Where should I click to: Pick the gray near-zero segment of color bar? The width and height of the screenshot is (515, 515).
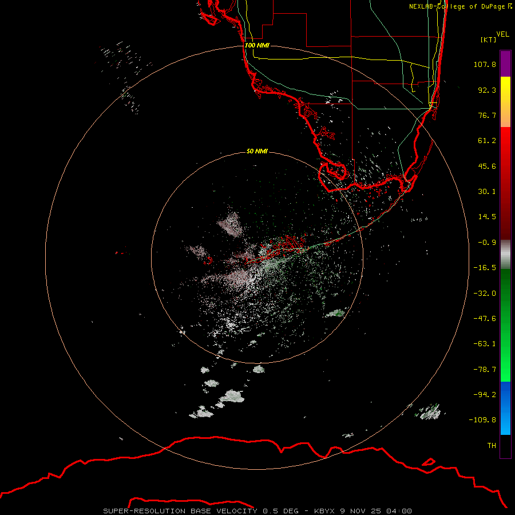[505, 255]
